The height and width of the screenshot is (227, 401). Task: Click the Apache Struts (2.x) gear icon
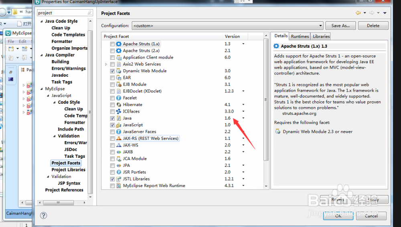point(119,51)
